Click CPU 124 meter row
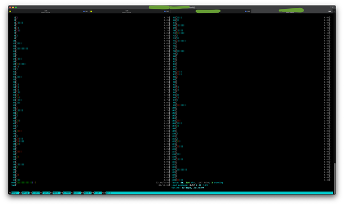 [x=251, y=170]
